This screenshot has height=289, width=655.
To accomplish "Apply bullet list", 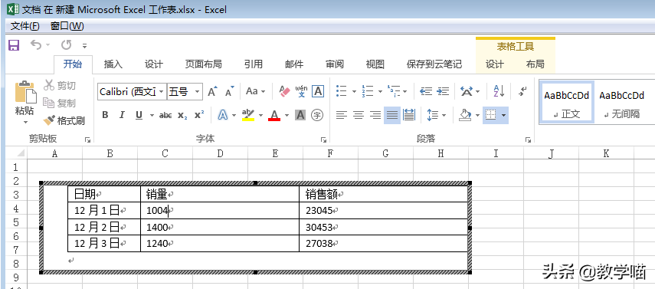I will 342,90.
